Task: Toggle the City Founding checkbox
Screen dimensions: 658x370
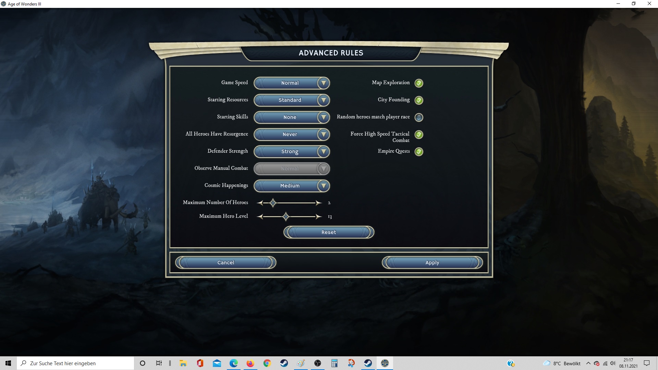Action: (419, 100)
